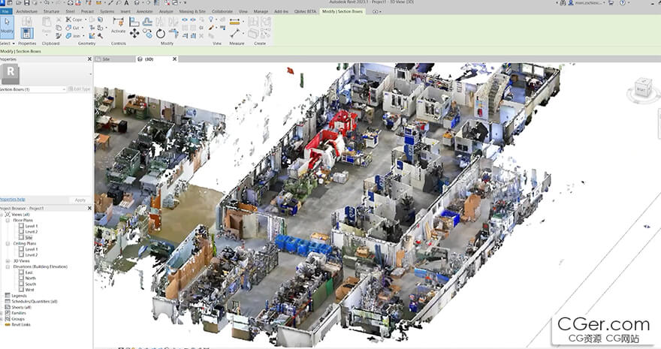Click the Cut geometry tool

click(74, 27)
